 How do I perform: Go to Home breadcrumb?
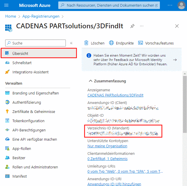(x=11, y=16)
